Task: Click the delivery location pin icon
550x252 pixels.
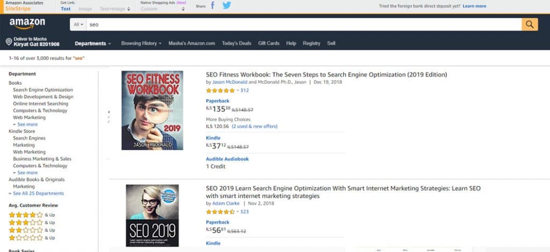Action: click(9, 42)
